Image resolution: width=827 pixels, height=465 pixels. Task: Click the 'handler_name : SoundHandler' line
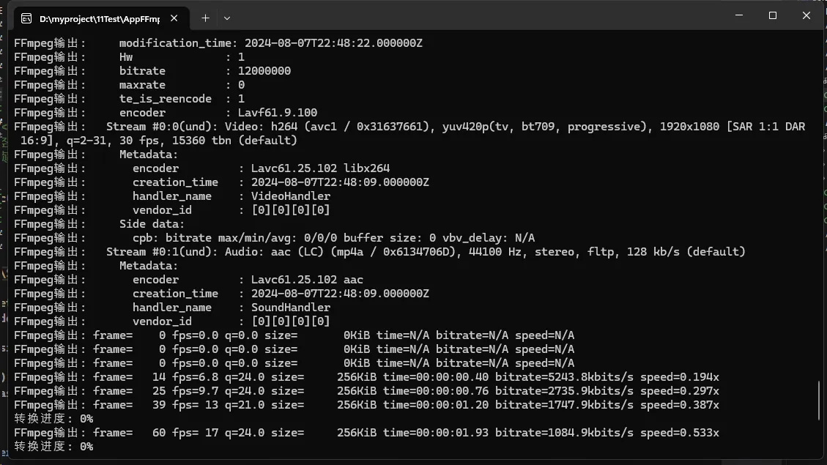click(x=231, y=308)
